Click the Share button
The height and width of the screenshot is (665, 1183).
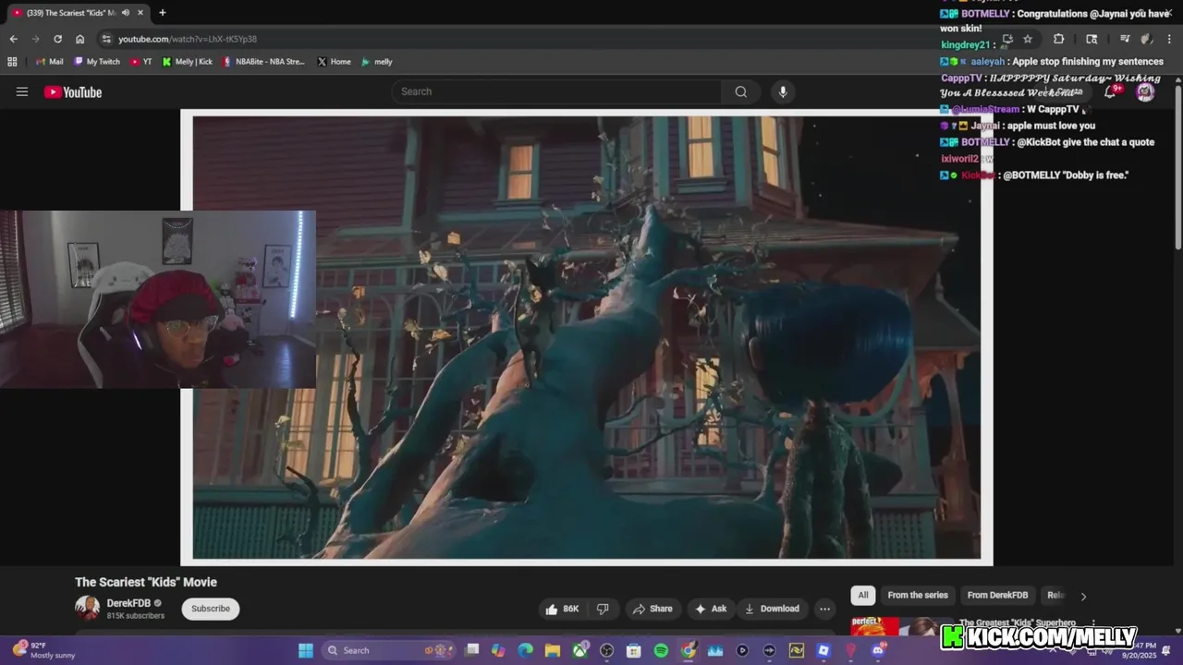tap(652, 609)
